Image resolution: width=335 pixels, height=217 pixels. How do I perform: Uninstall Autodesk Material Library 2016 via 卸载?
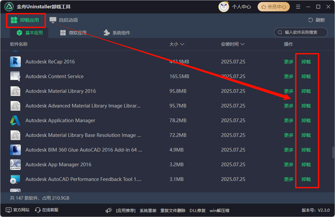(x=306, y=91)
